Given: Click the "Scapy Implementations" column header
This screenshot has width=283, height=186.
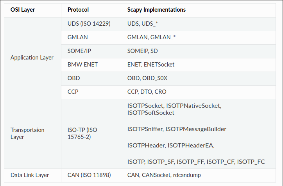Looking at the screenshot, I should [x=156, y=9].
